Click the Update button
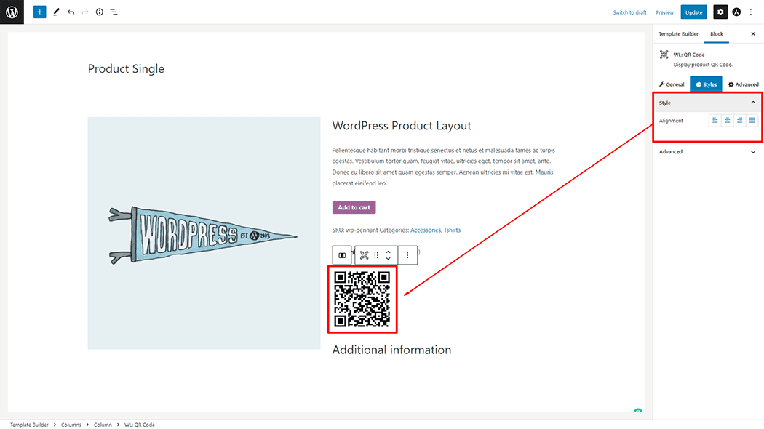 [693, 12]
